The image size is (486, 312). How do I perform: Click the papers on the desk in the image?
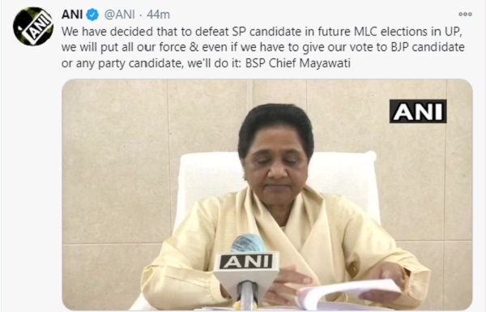[x=347, y=295]
